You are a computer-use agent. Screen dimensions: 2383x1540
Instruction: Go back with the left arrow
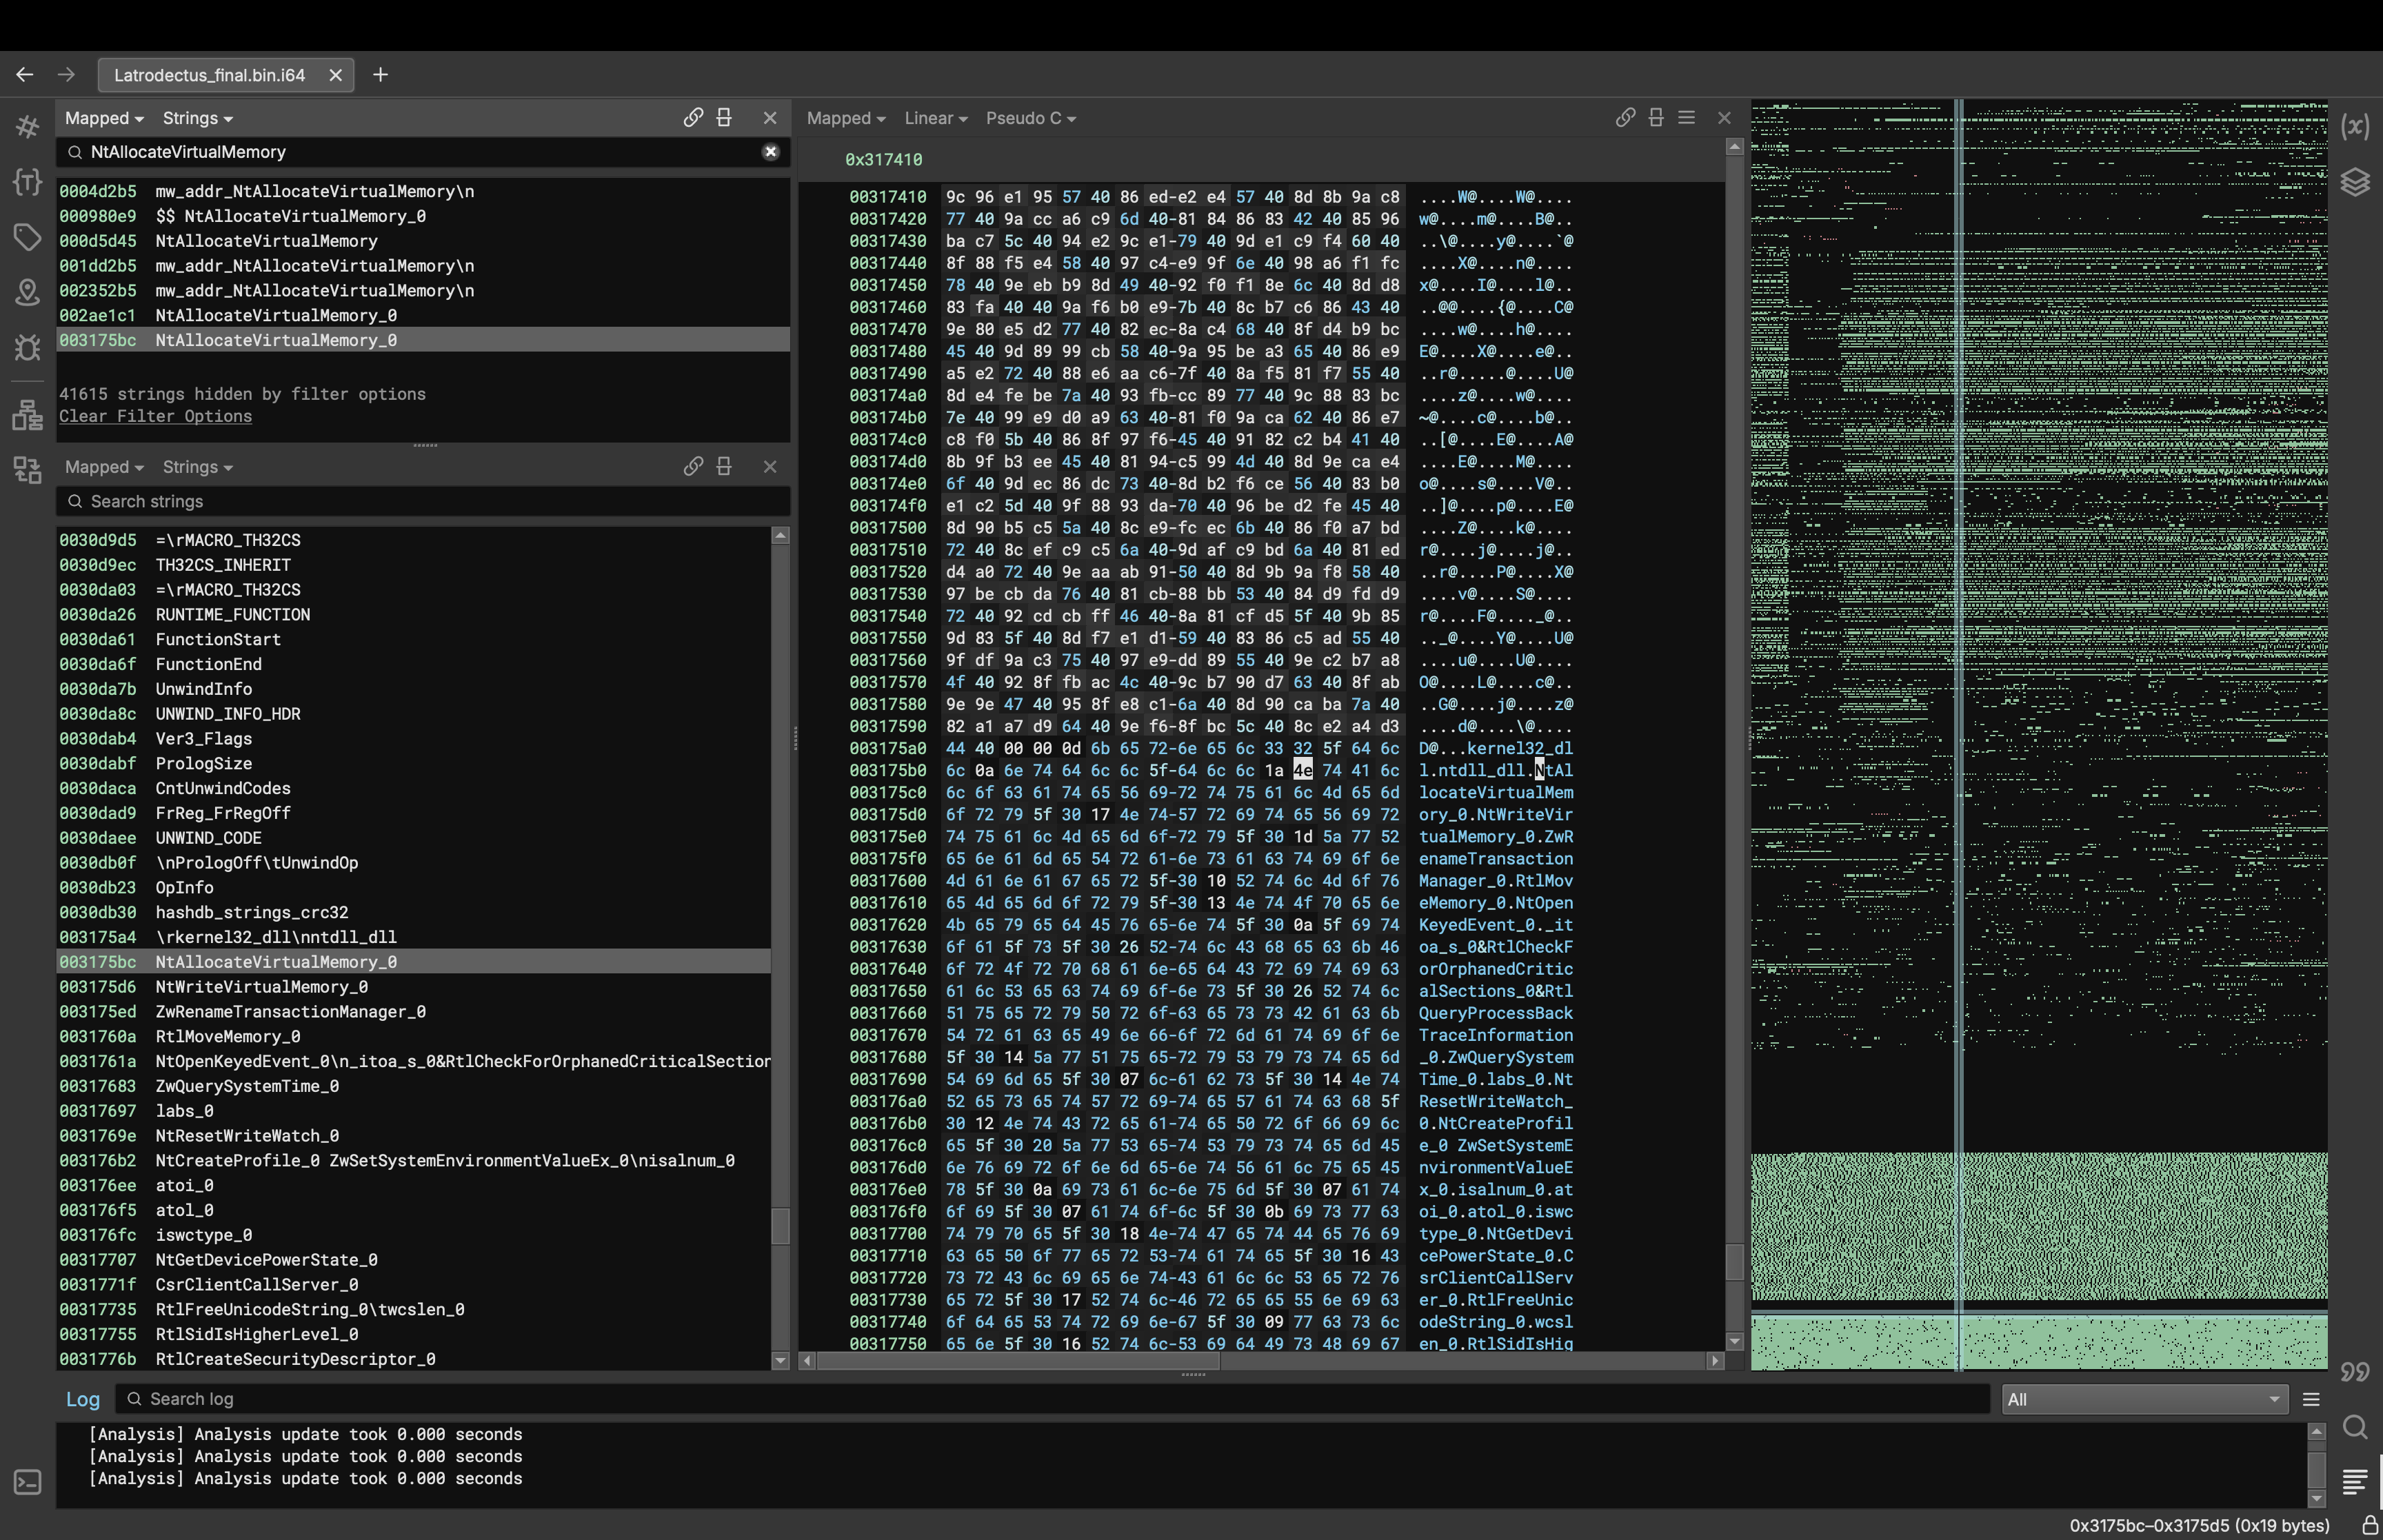click(25, 75)
